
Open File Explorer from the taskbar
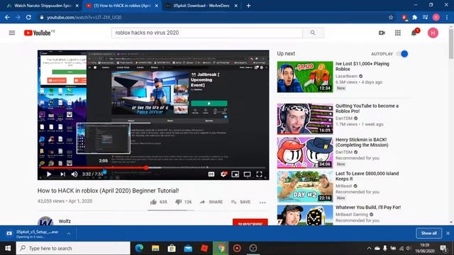[x=155, y=249]
